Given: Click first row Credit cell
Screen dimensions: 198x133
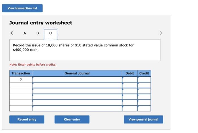Looking at the screenshot, I should (x=144, y=79).
